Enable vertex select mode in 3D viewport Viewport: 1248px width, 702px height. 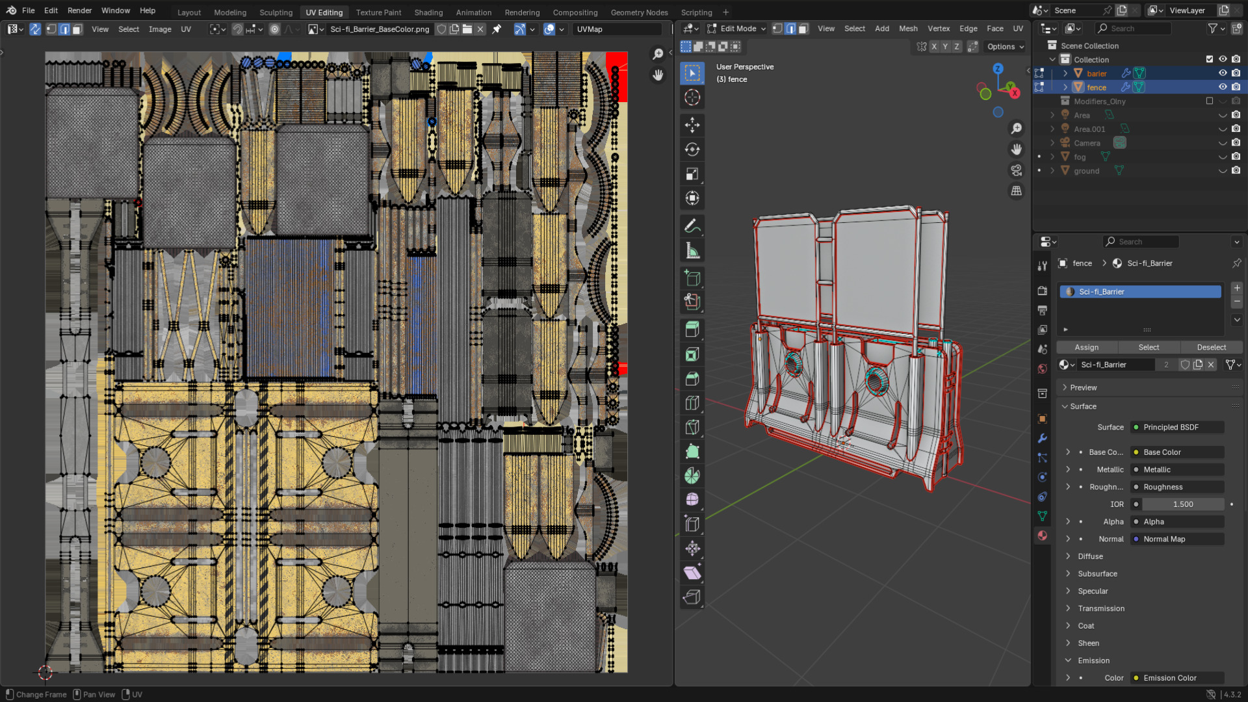click(777, 29)
